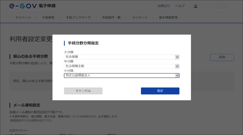The height and width of the screenshot is (135, 243).
Task: Open 手続ブックマーク menu item
Action: 78,18
